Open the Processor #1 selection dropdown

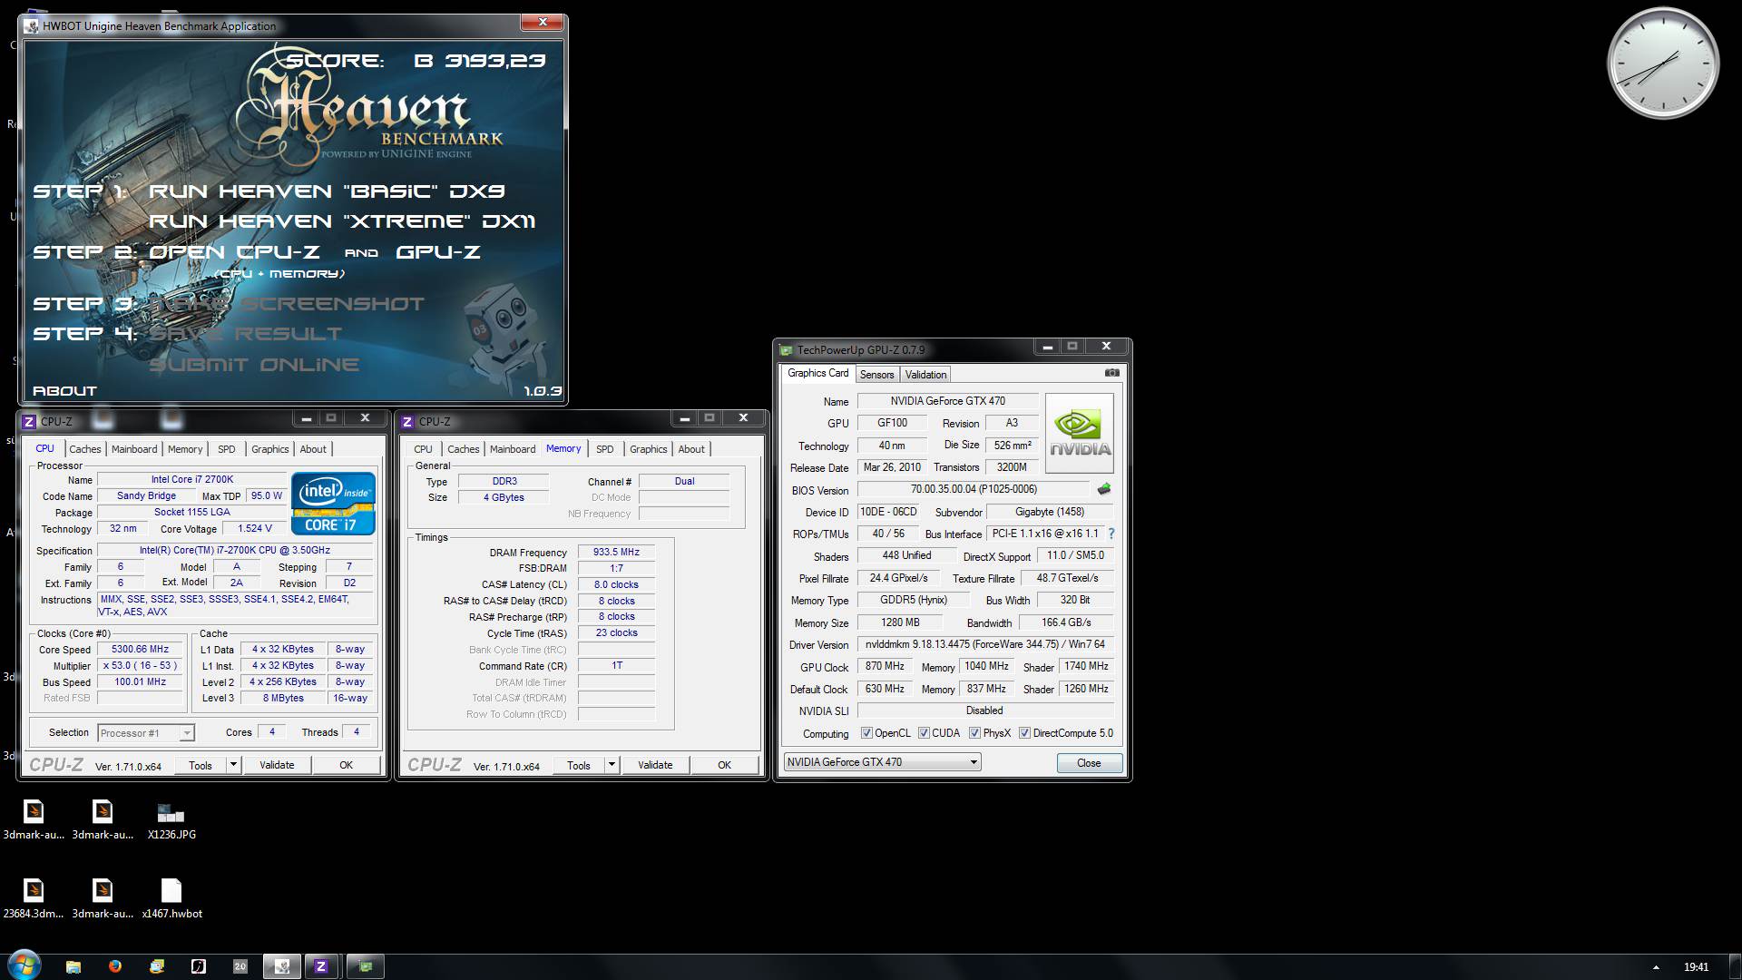[146, 733]
